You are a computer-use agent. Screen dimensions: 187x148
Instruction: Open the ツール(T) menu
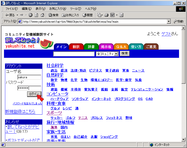[76, 9]
